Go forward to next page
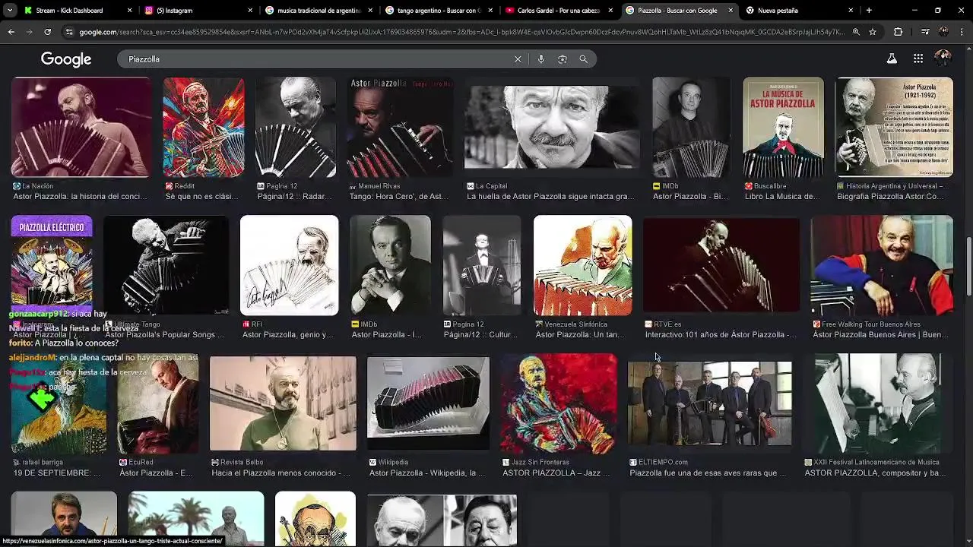Screen dimensions: 973x547 pos(29,32)
